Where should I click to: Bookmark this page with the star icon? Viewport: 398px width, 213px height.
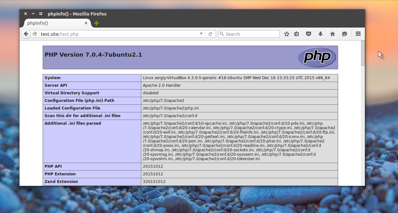click(287, 34)
